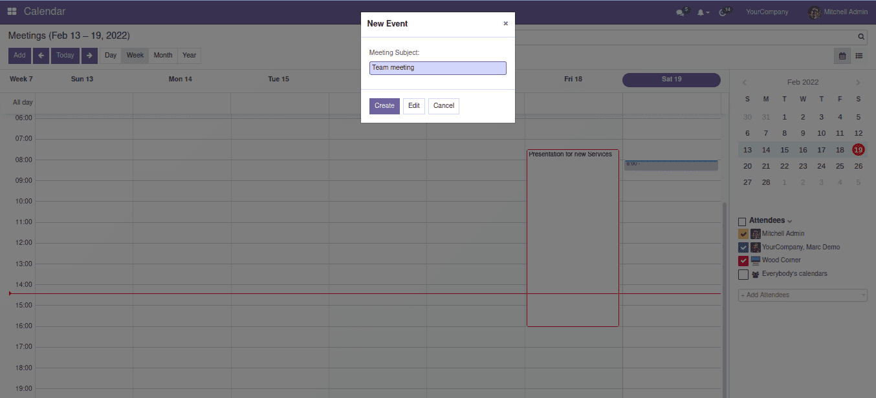Click Create button in New Event dialog
The image size is (876, 398).
click(384, 106)
